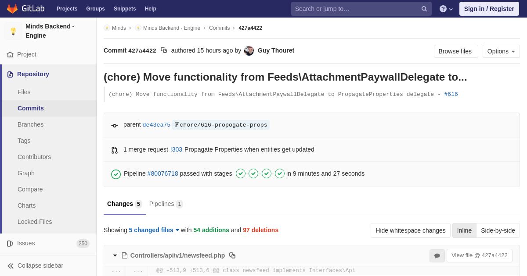
Task: Switch to Inline diff view
Action: point(464,230)
